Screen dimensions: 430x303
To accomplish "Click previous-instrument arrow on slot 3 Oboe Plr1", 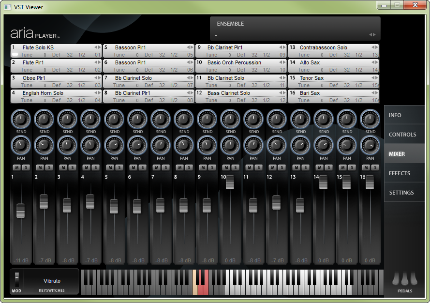I will pos(96,78).
